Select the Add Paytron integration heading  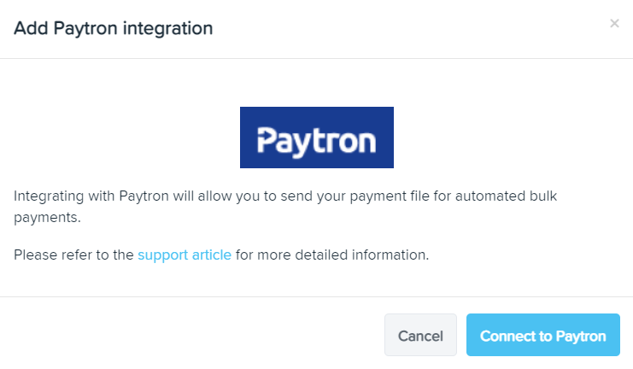tap(114, 28)
